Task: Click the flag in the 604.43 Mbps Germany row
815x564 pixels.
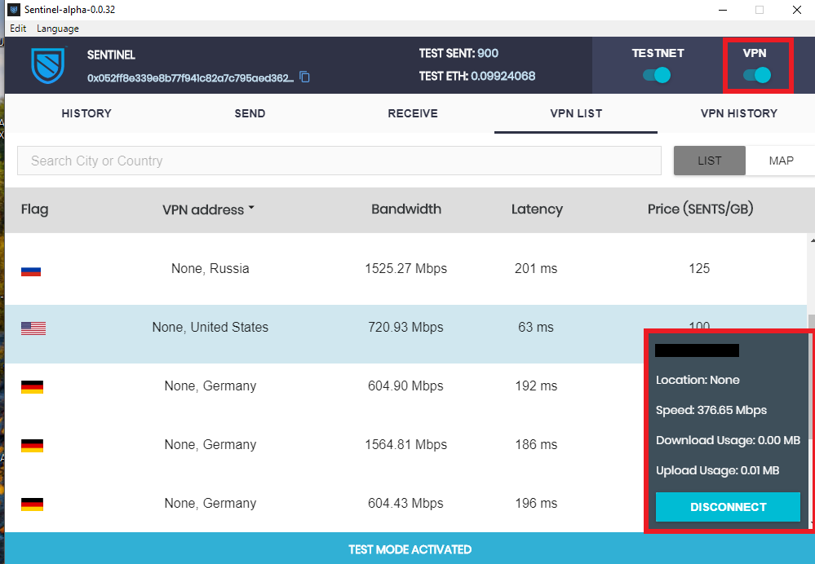Action: pyautogui.click(x=33, y=505)
